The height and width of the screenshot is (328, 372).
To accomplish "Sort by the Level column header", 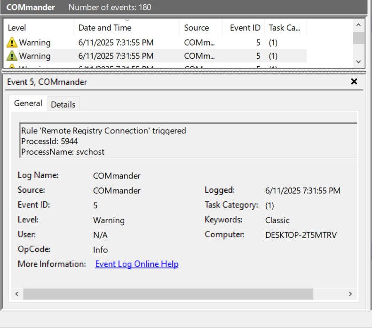I will click(39, 28).
